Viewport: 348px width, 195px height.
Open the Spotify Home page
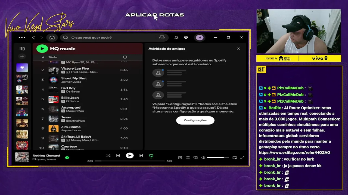coord(52,37)
